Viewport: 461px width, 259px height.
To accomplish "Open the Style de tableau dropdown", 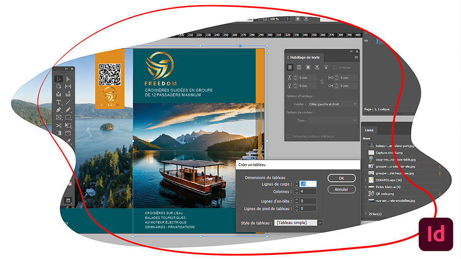I will click(x=299, y=223).
